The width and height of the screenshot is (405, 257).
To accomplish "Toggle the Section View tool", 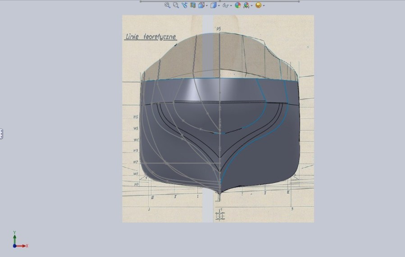I will coord(193,5).
